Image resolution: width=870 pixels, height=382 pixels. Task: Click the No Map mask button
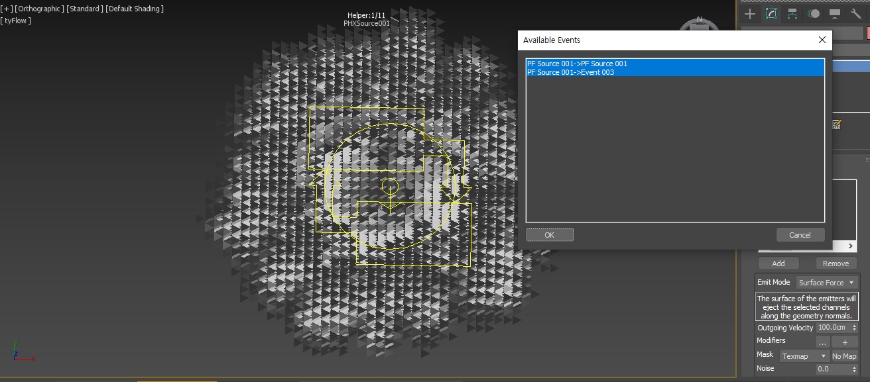tap(844, 356)
